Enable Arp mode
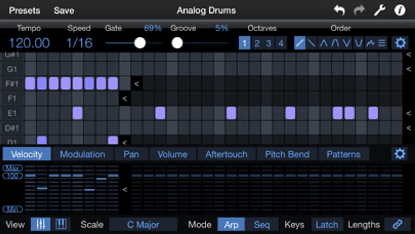Screen dimensions: 415x234 (231, 224)
